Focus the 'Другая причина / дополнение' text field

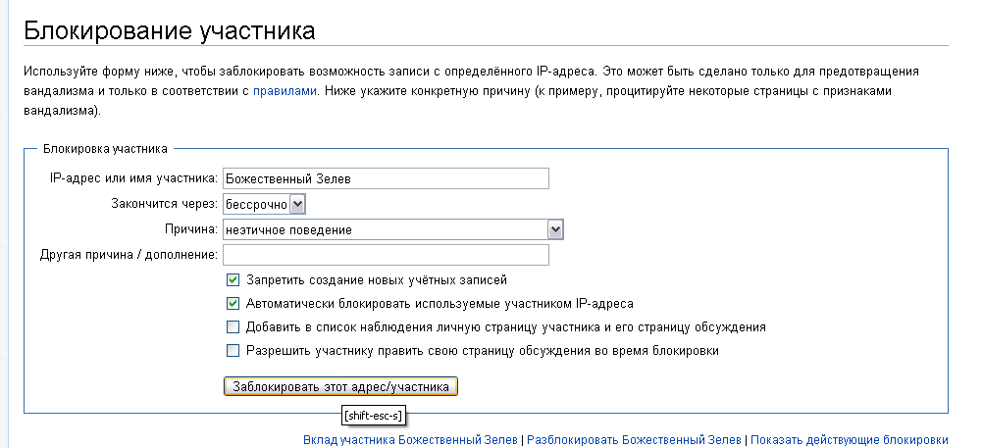[x=386, y=255]
